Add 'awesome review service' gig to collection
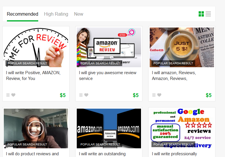This screenshot has width=225, height=157. 81,95
